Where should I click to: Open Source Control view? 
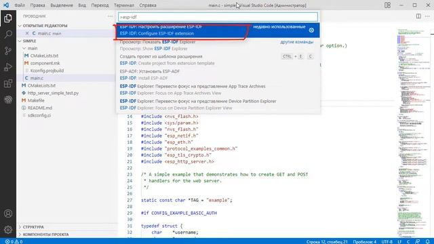(x=8, y=51)
